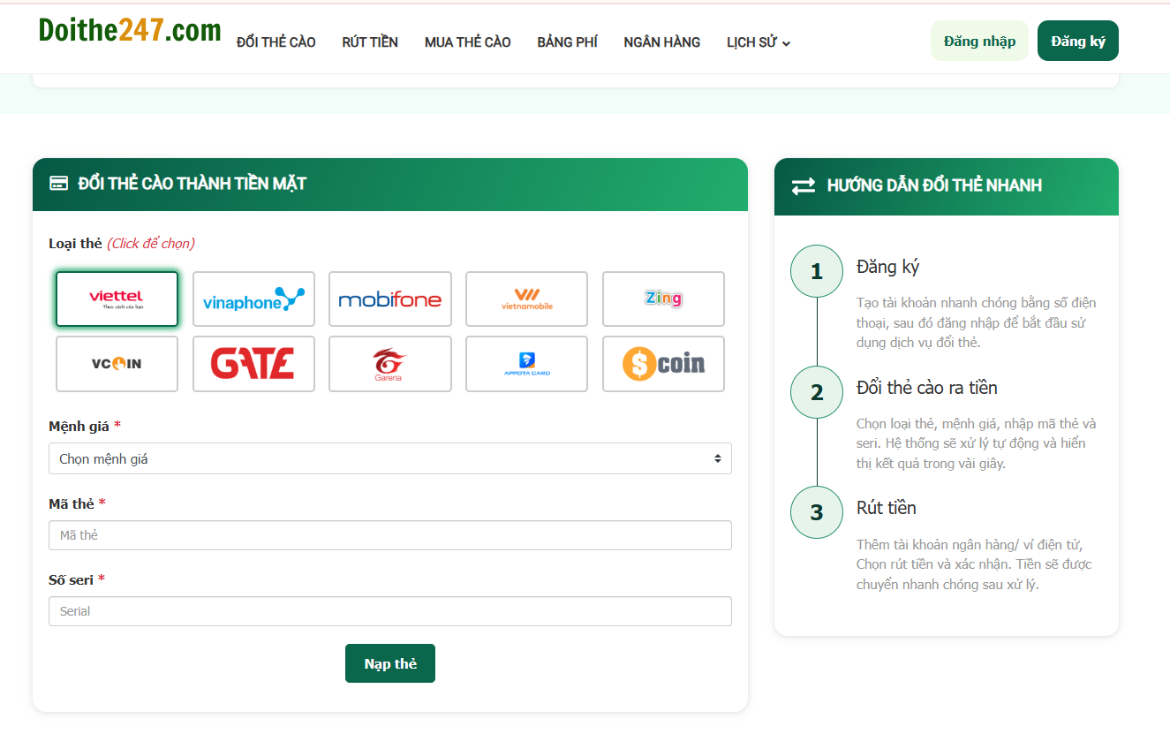Click the swap arrows icon in guide header

pos(804,186)
